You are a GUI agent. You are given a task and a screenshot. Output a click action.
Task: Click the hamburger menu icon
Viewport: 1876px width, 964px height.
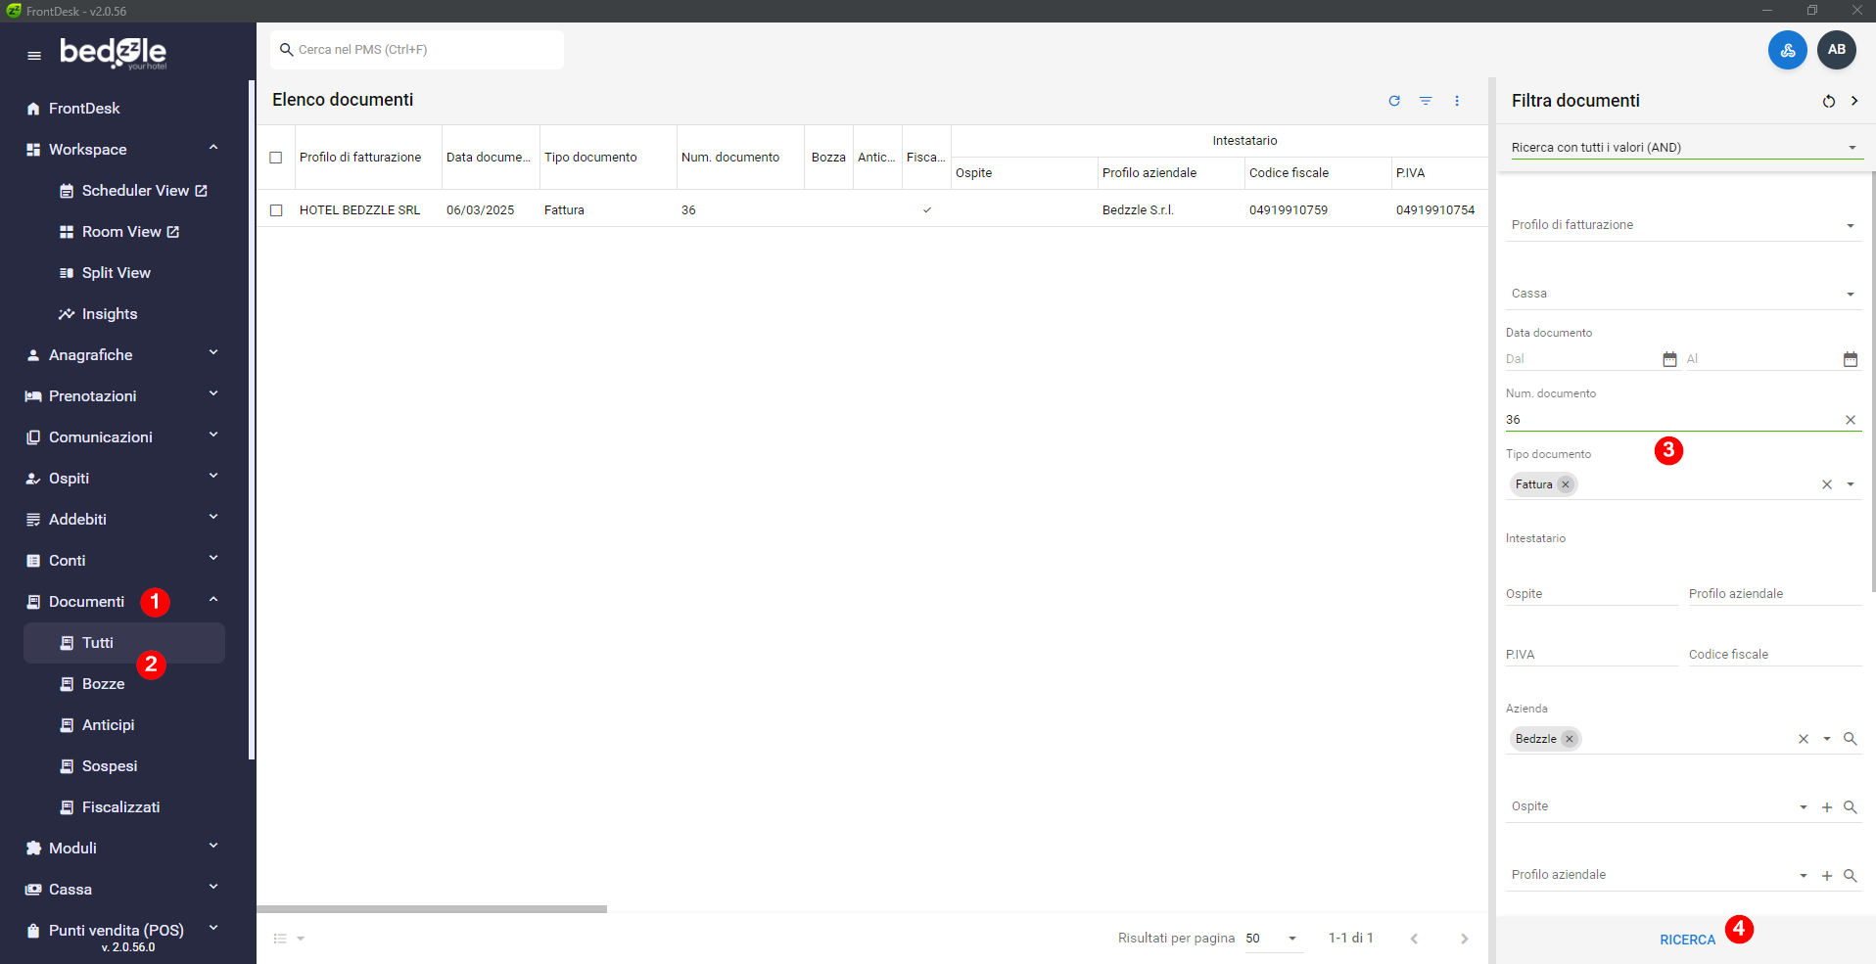coord(34,55)
